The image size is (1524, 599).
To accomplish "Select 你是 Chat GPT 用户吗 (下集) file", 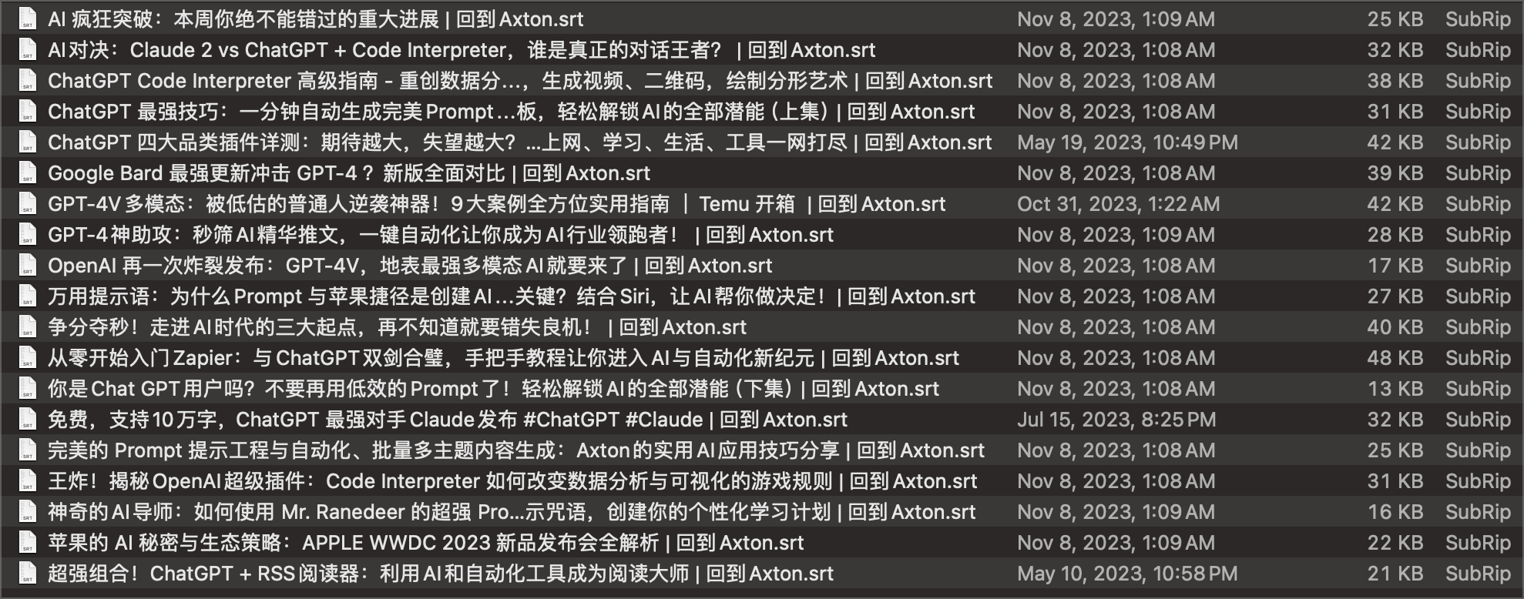I will (493, 389).
